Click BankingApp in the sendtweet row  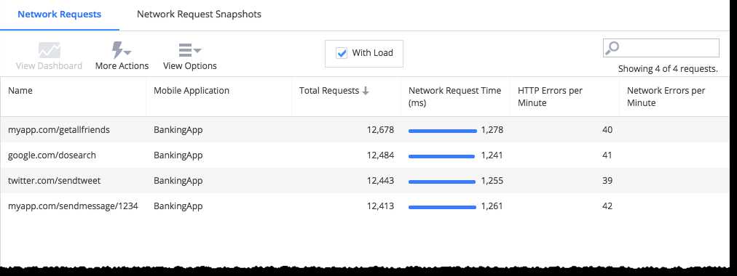coord(178,180)
